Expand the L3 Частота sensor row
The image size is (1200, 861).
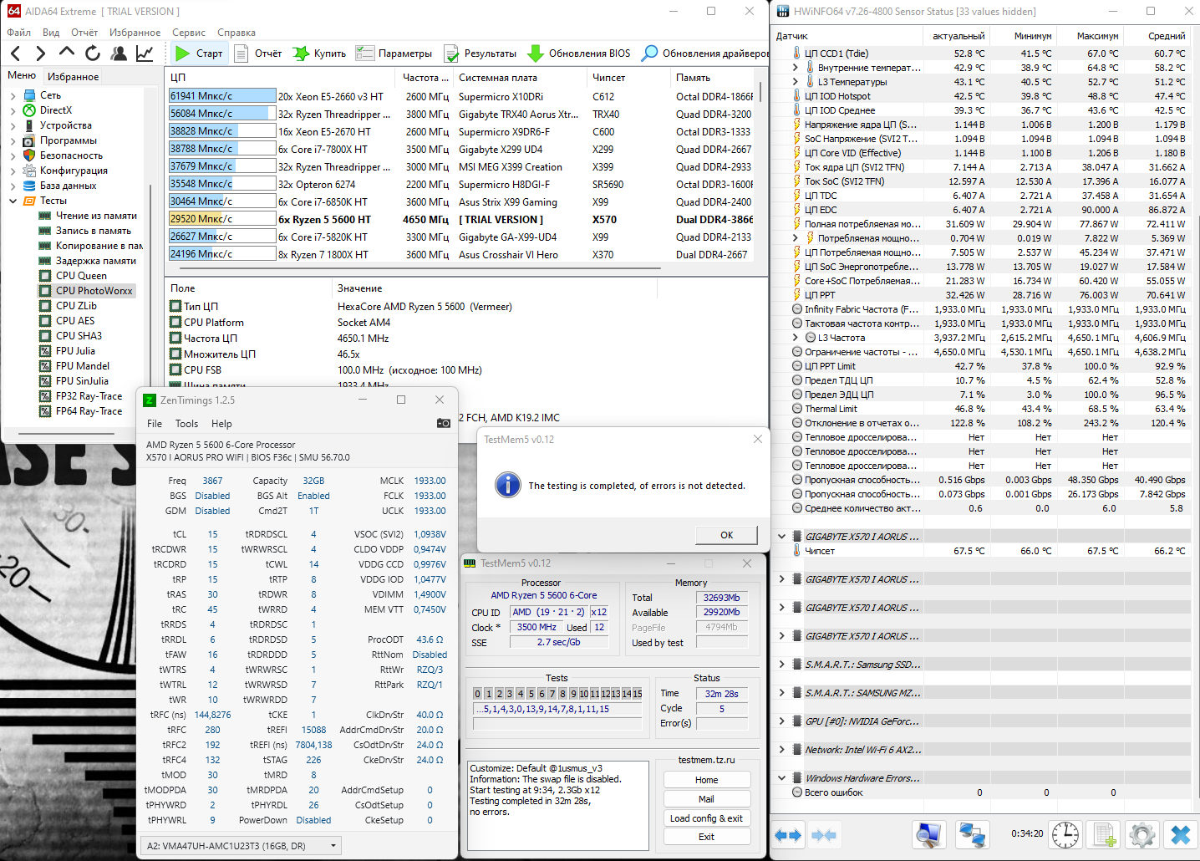[796, 338]
